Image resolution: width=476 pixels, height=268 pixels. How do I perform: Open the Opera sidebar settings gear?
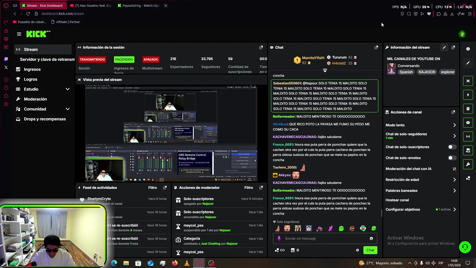point(6,104)
